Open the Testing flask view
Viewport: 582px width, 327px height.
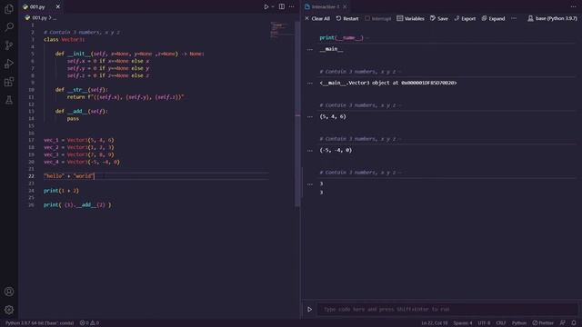9,100
